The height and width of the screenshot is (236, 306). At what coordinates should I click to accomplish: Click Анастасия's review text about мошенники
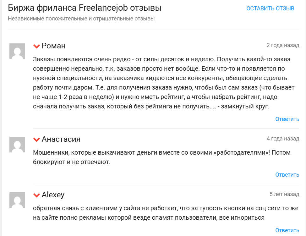[161, 158]
